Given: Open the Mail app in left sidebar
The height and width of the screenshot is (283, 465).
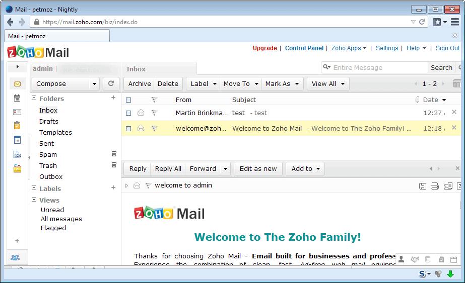Looking at the screenshot, I should pos(17,84).
